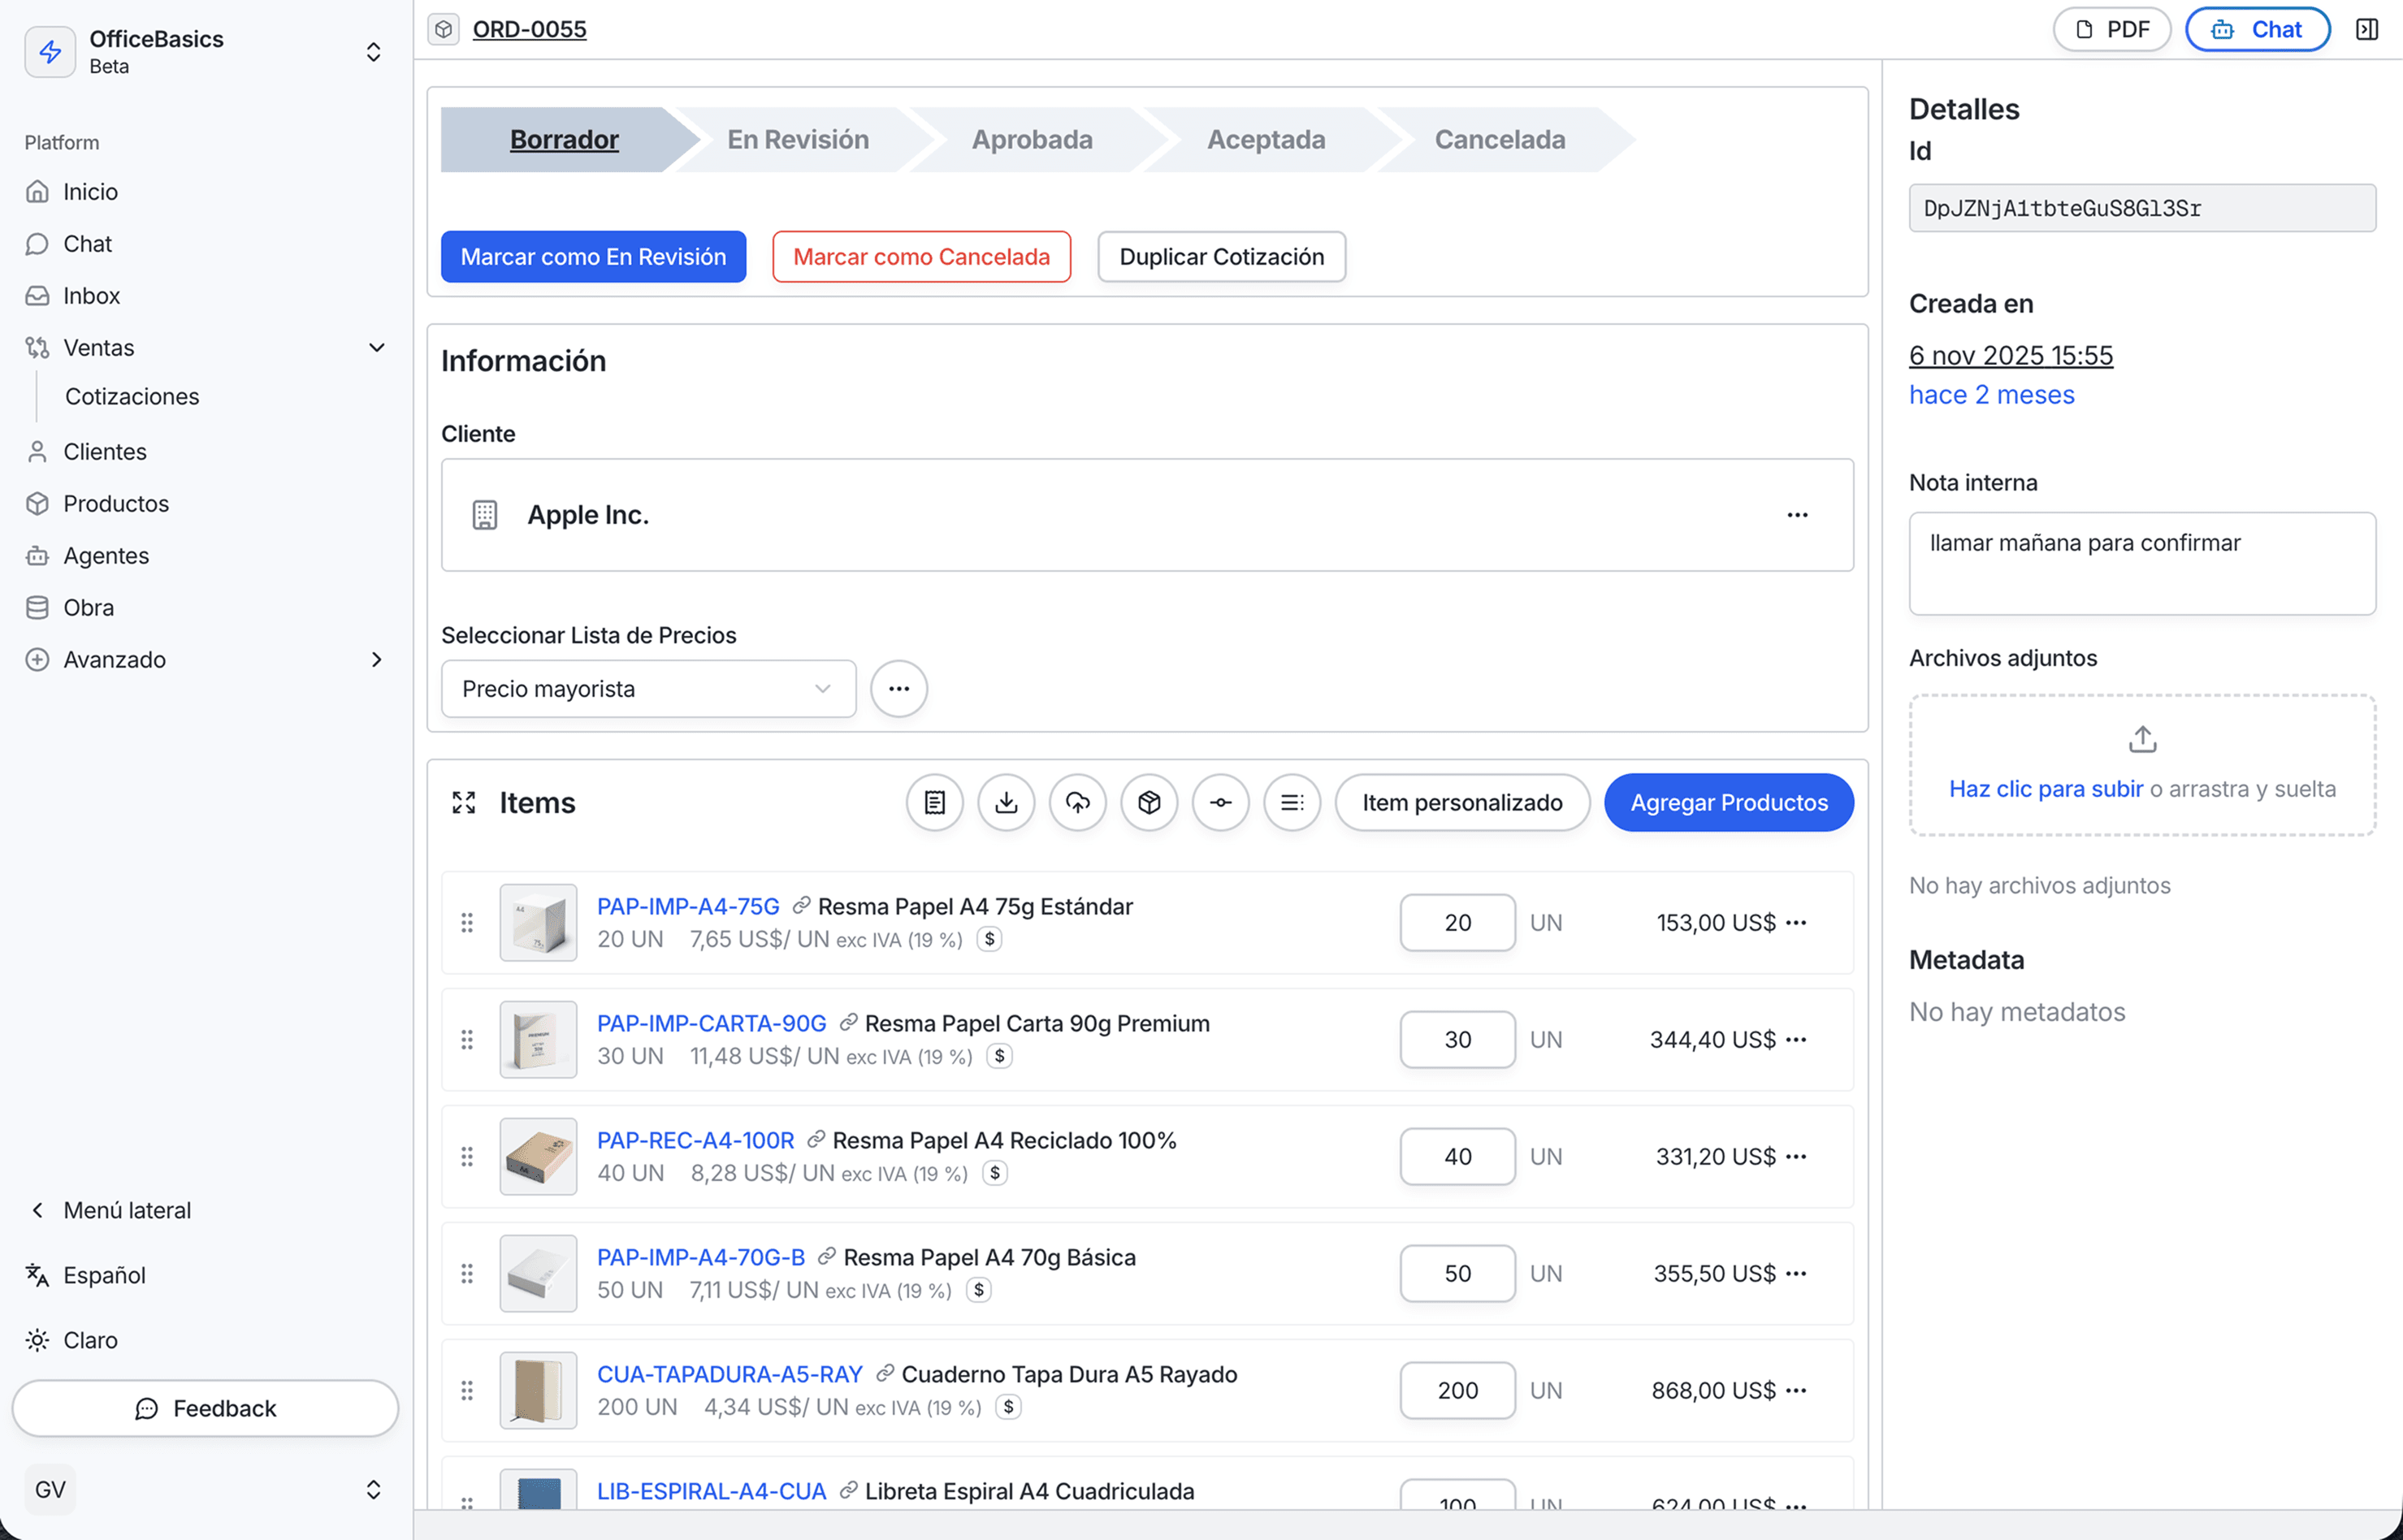Switch theme using the Claro toggle

(89, 1340)
